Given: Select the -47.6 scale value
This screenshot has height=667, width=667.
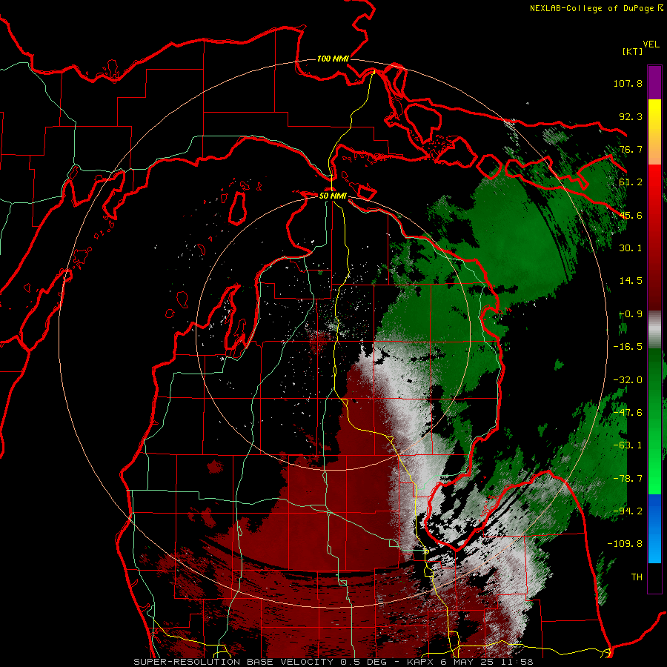Looking at the screenshot, I should point(628,413).
